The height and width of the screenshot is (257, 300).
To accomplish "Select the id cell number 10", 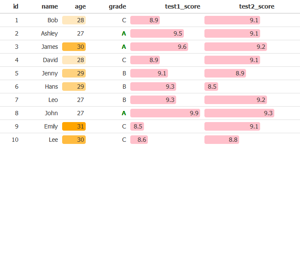I will coord(15,140).
